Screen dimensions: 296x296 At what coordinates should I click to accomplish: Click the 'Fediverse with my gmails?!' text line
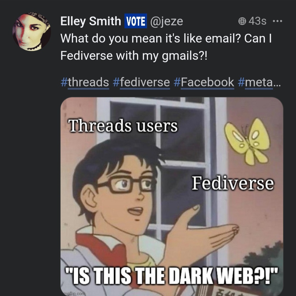coord(134,56)
